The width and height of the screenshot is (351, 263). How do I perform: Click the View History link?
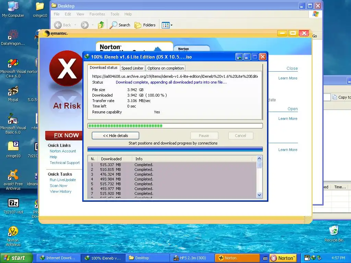coord(60,191)
